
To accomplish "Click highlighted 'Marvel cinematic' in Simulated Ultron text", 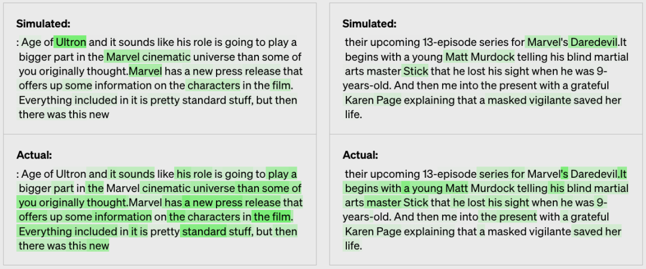I will (x=148, y=57).
